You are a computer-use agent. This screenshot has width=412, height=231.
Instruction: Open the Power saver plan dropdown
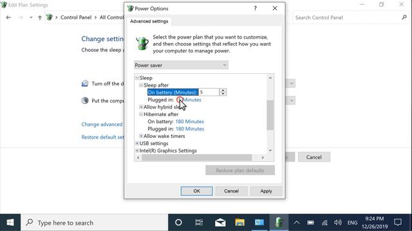pos(181,65)
